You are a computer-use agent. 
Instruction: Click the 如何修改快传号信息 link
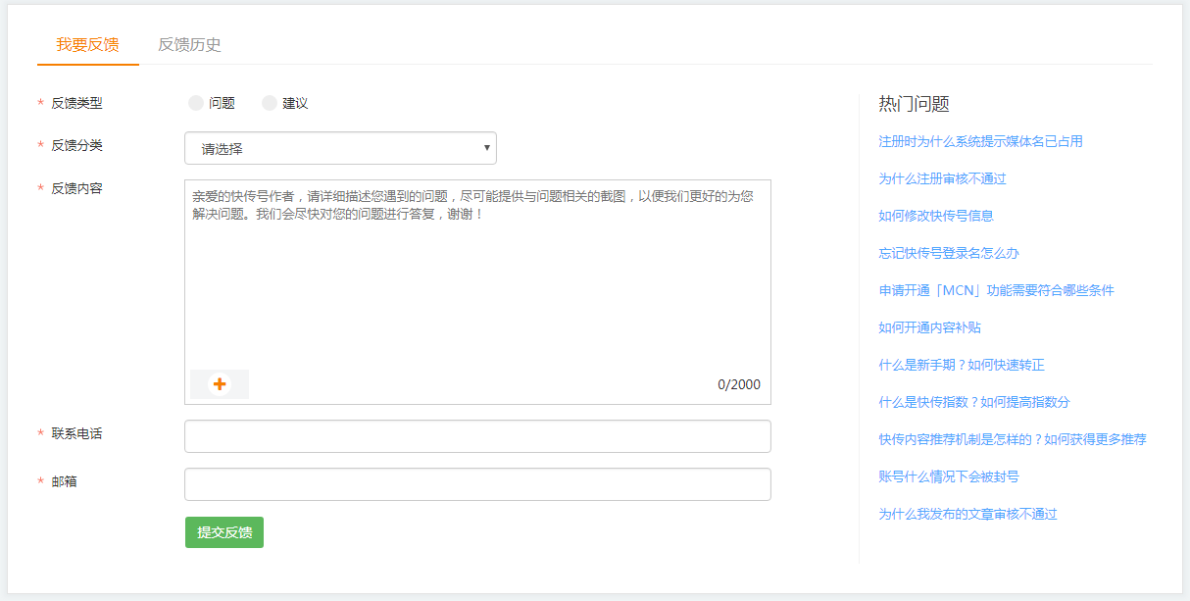pos(936,216)
